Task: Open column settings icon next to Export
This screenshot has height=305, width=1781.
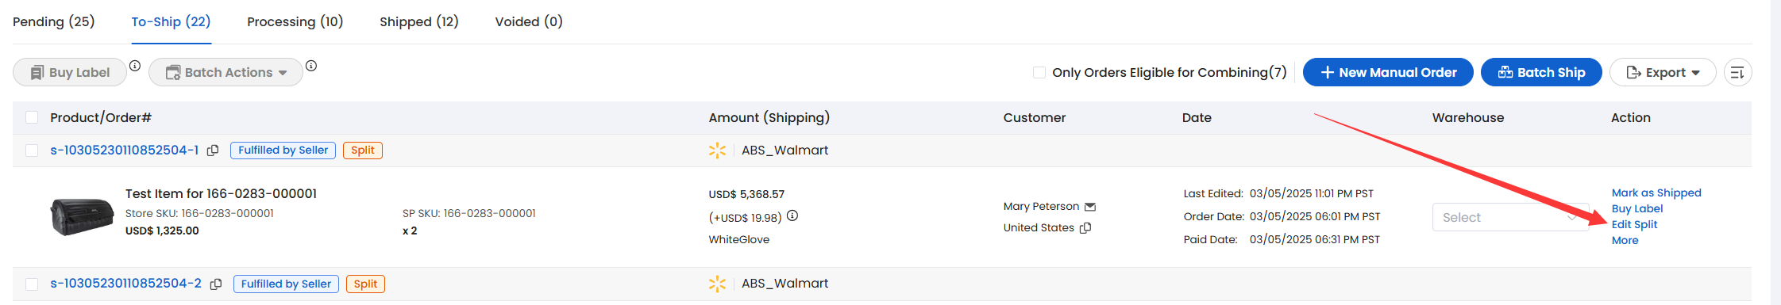Action: [x=1737, y=73]
